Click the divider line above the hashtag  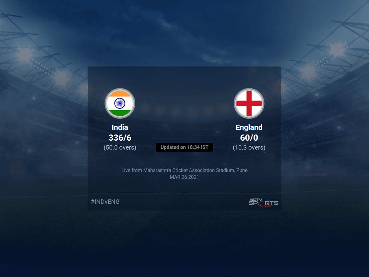click(x=184, y=194)
